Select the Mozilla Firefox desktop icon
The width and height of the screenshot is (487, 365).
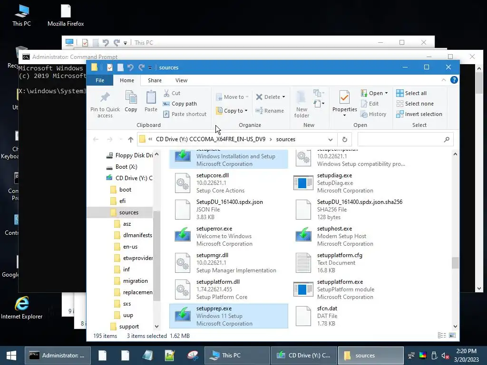(66, 15)
